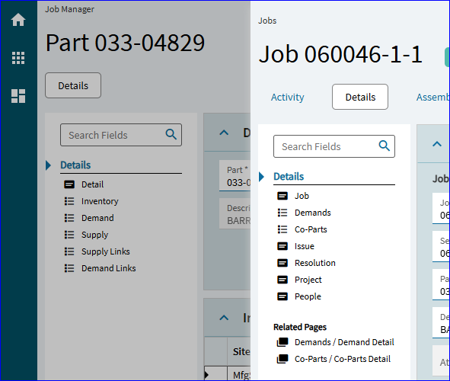The height and width of the screenshot is (381, 450).
Task: Select Supply Links in Part navigation
Action: point(106,251)
